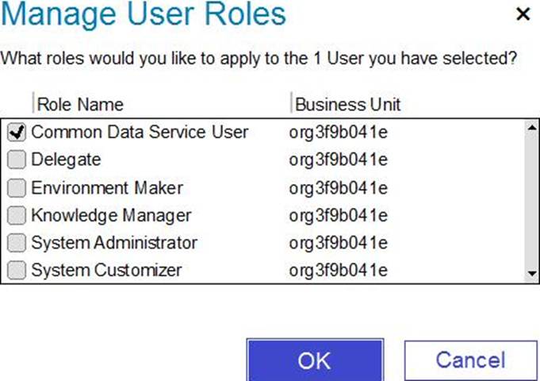Tick the Knowledge Manager checkbox
The image size is (540, 381).
pyautogui.click(x=17, y=215)
